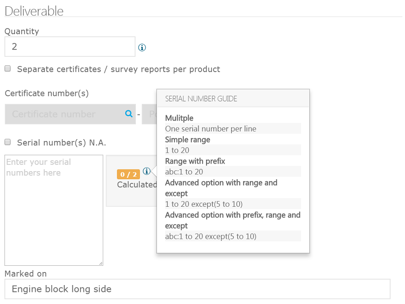This screenshot has width=405, height=304.
Task: Choose advanced option with range and except
Action: pyautogui.click(x=221, y=188)
